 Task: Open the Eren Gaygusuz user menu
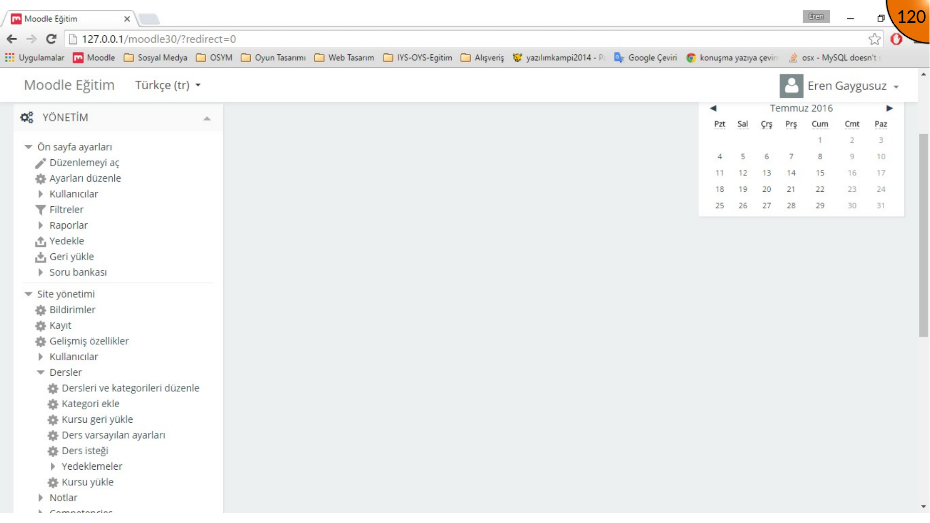(x=853, y=86)
